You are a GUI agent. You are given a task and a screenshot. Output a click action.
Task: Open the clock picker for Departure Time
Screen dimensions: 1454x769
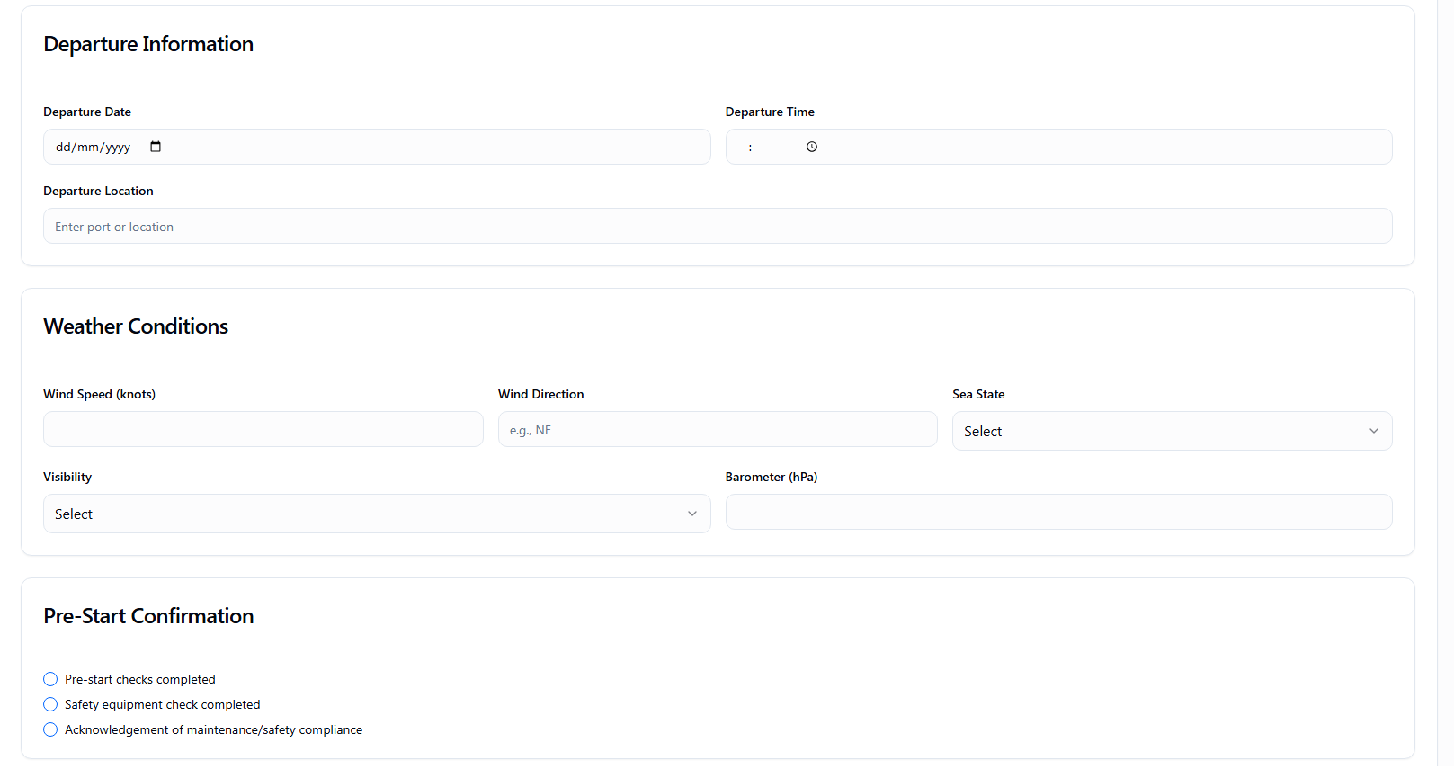click(x=811, y=147)
